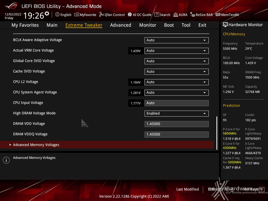Select the Extreme Tweaker tab
This screenshot has width=268, height=201.
point(84,25)
